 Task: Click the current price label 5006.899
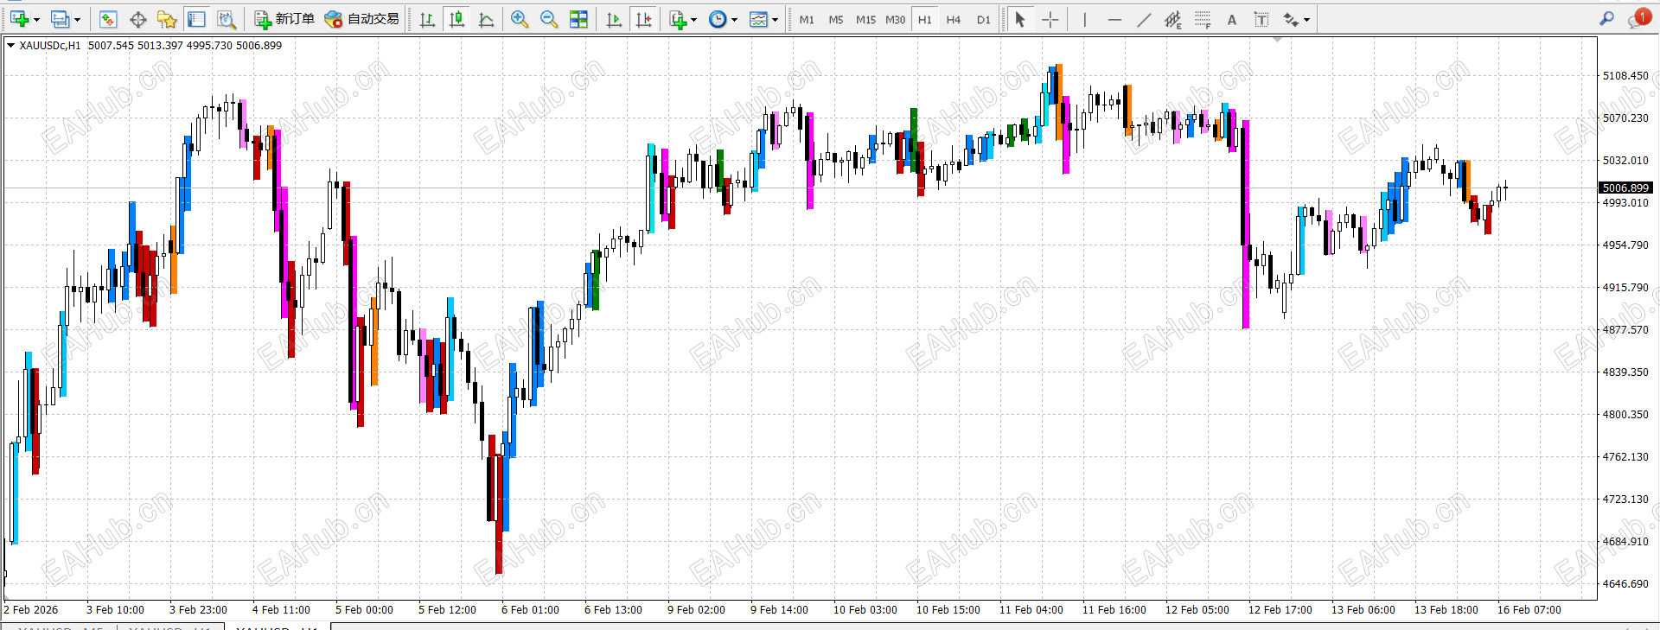tap(1625, 188)
